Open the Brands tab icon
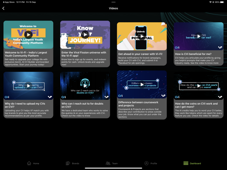 (x=68, y=163)
